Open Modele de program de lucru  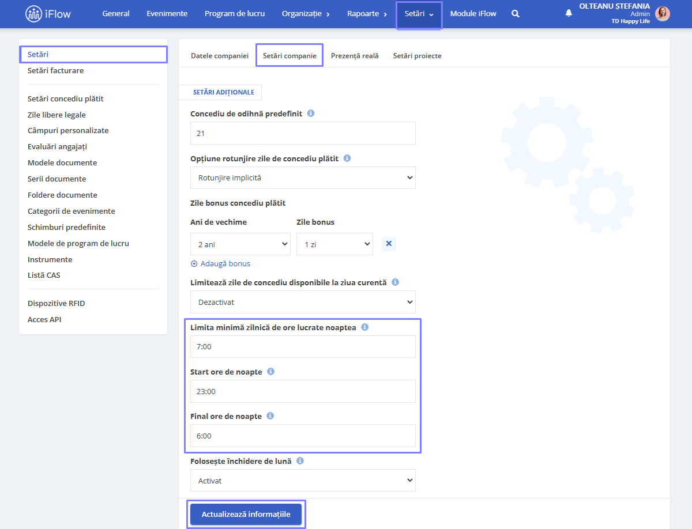coord(78,243)
